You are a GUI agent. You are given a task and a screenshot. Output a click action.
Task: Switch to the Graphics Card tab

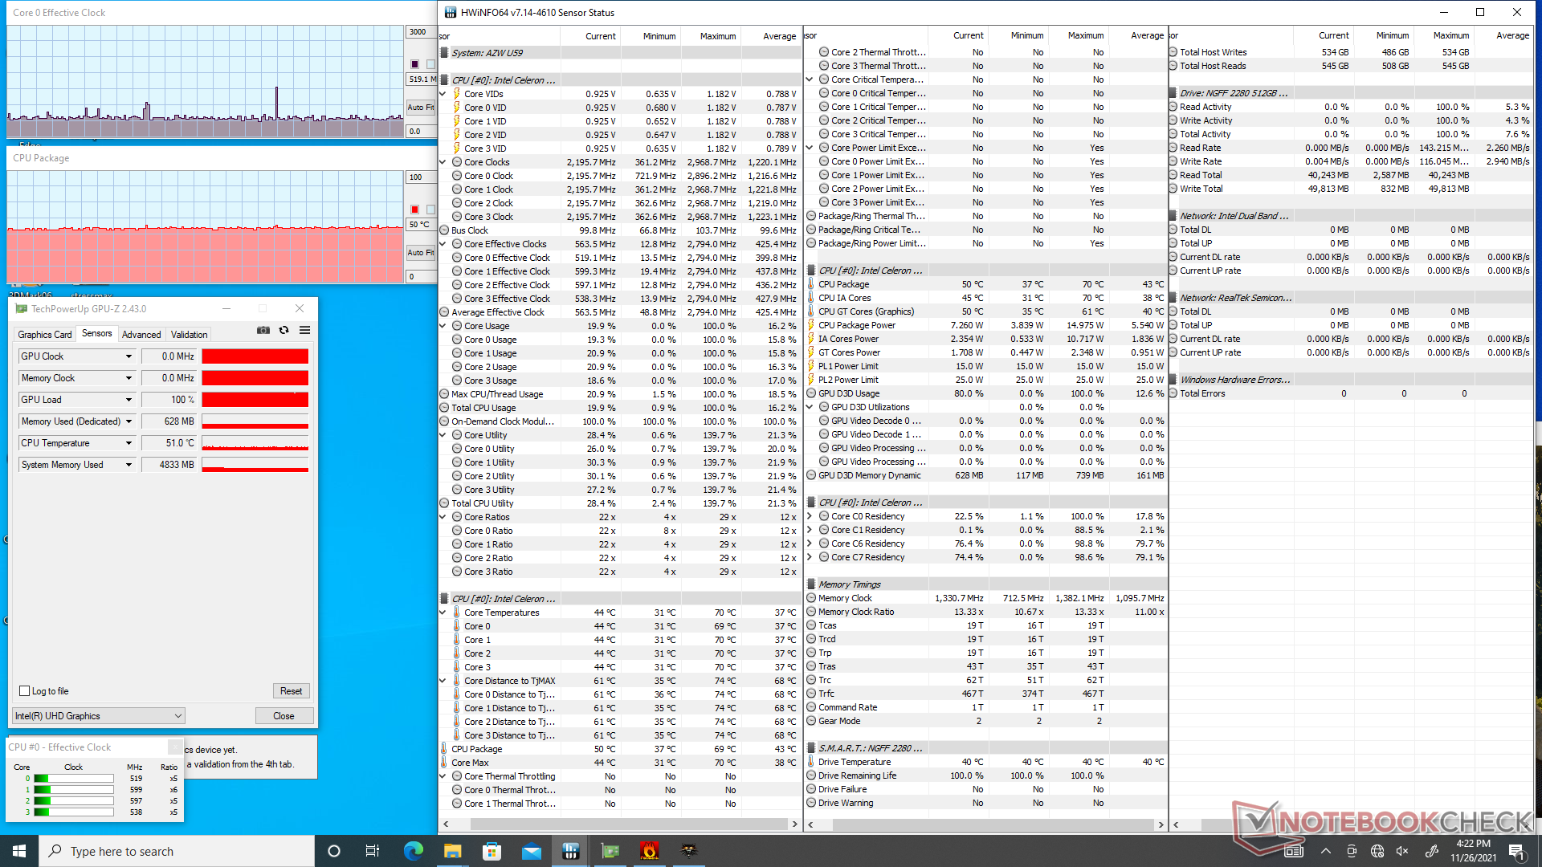pyautogui.click(x=45, y=335)
